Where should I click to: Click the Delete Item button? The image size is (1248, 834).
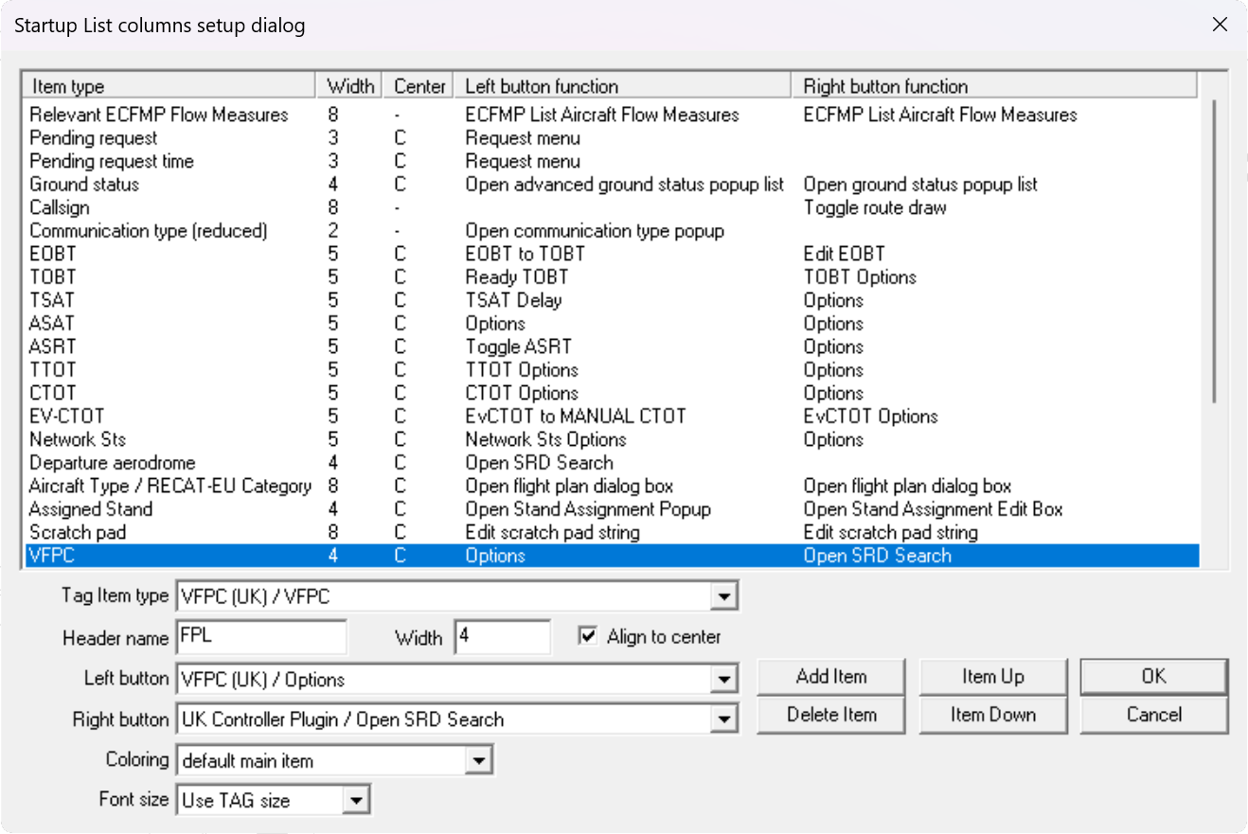tap(830, 715)
